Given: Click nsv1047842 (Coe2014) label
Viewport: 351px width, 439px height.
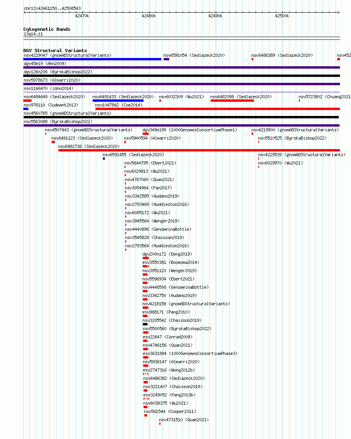Looking at the screenshot, I should (x=119, y=105).
